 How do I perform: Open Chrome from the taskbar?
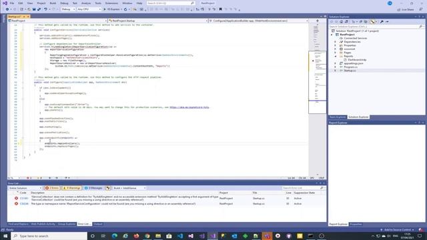[147, 236]
